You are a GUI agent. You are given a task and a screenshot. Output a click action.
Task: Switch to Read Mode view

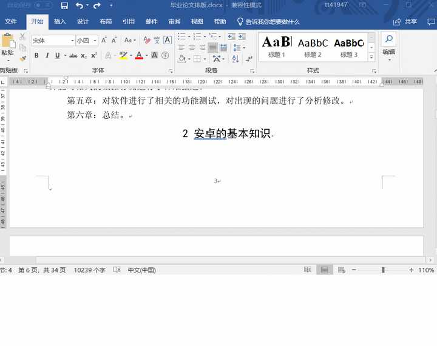308,270
